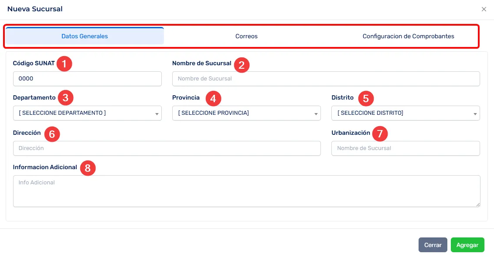Image resolution: width=494 pixels, height=257 pixels.
Task: Click red badge 7 beside Urbanización
Action: pos(380,134)
